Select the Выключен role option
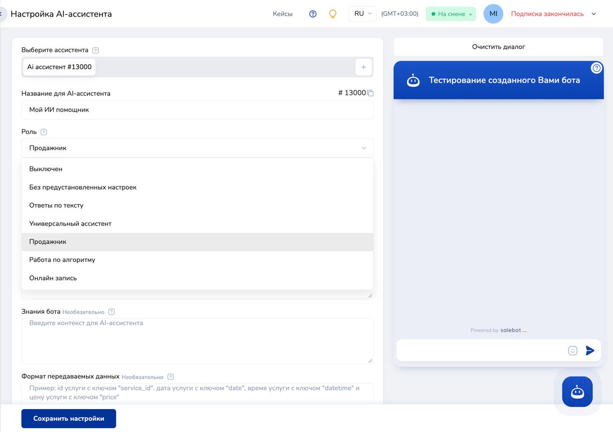The height and width of the screenshot is (432, 613). click(x=197, y=169)
